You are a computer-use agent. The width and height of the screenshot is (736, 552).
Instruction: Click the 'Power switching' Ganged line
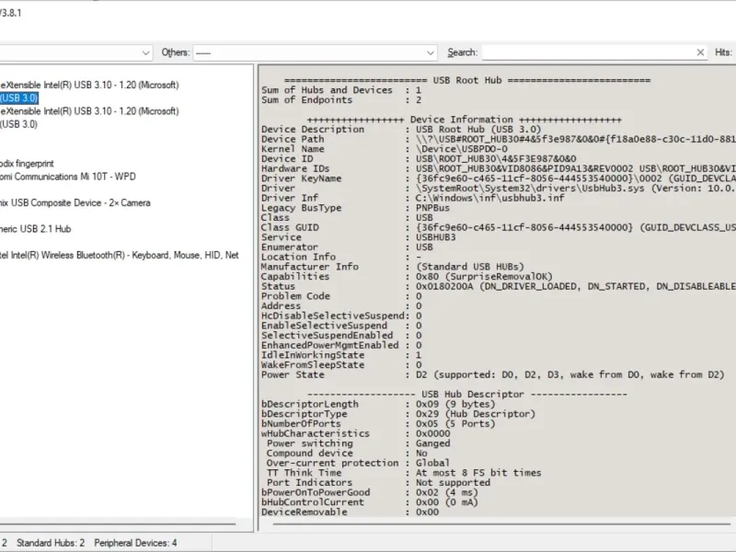point(358,444)
